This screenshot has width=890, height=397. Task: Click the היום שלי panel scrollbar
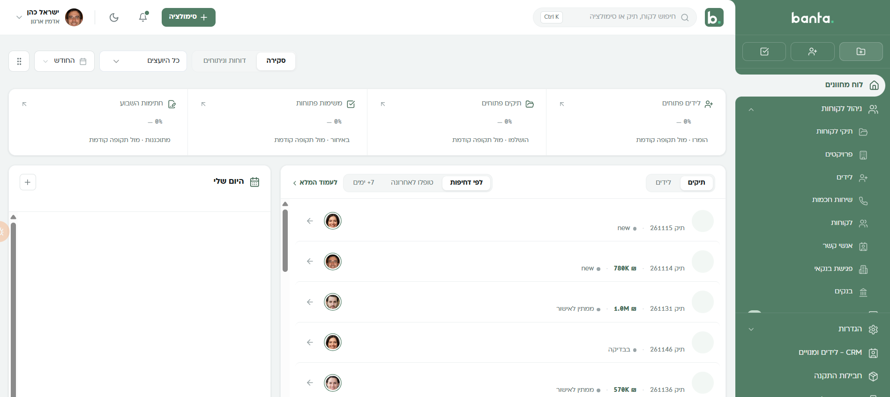(x=13, y=310)
